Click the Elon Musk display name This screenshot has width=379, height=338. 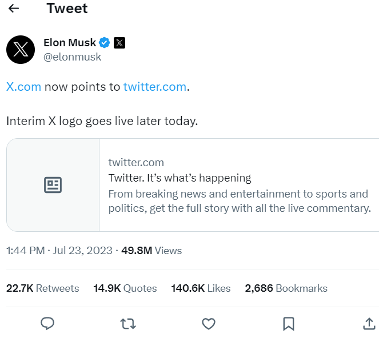point(70,43)
